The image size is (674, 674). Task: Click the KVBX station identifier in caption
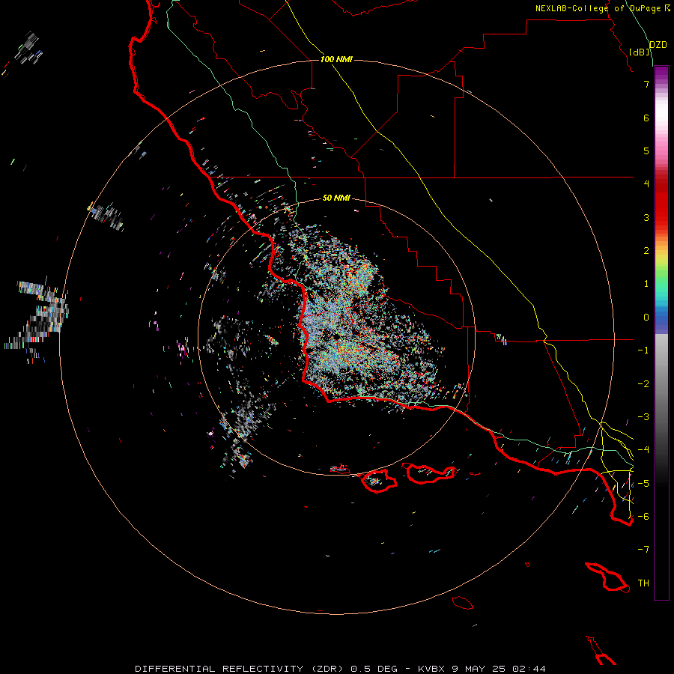(432, 669)
